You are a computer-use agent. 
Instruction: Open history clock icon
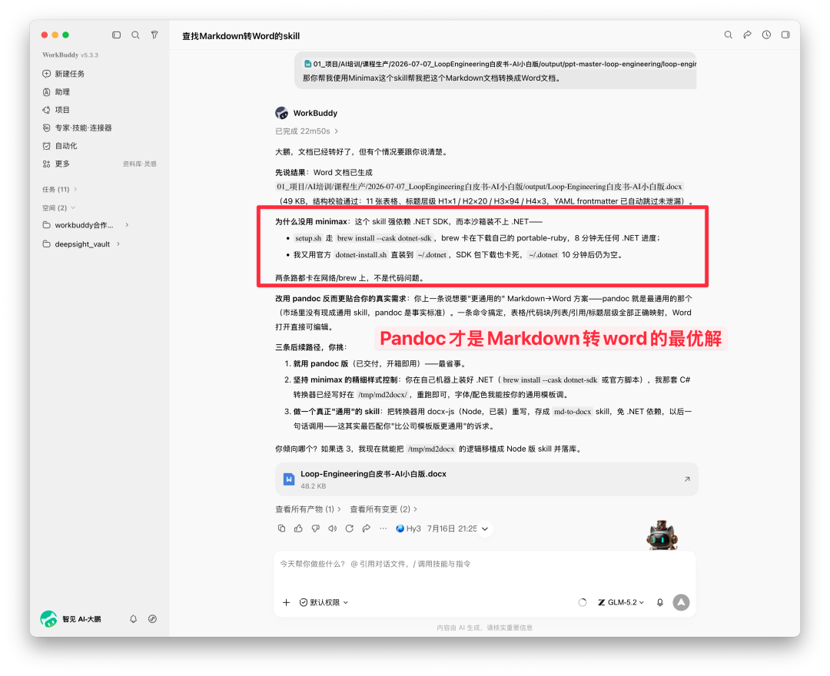coord(766,35)
